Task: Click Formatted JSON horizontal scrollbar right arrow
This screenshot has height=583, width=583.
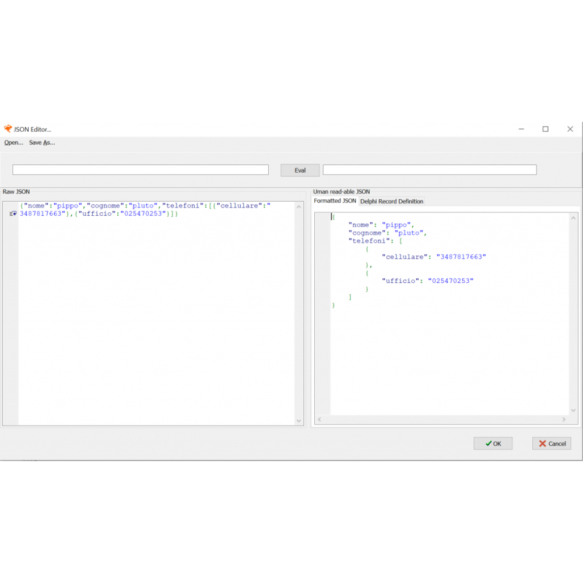Action: 564,419
